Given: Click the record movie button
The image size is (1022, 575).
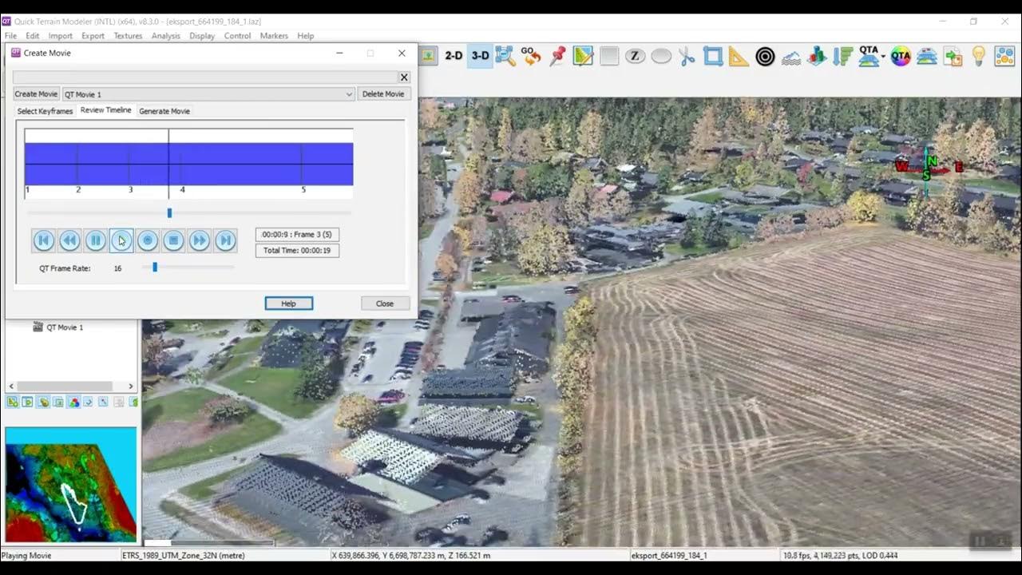Looking at the screenshot, I should point(148,240).
